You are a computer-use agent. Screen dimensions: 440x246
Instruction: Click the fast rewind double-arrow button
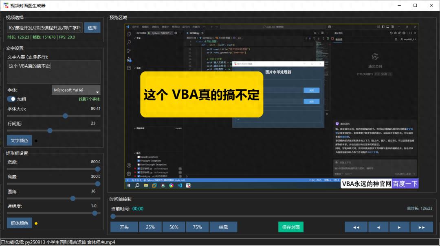click(x=356, y=227)
